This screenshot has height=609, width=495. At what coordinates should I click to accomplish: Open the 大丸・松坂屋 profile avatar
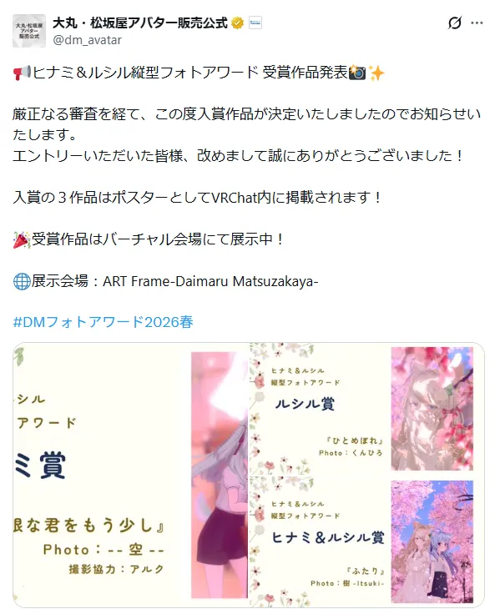tap(29, 31)
